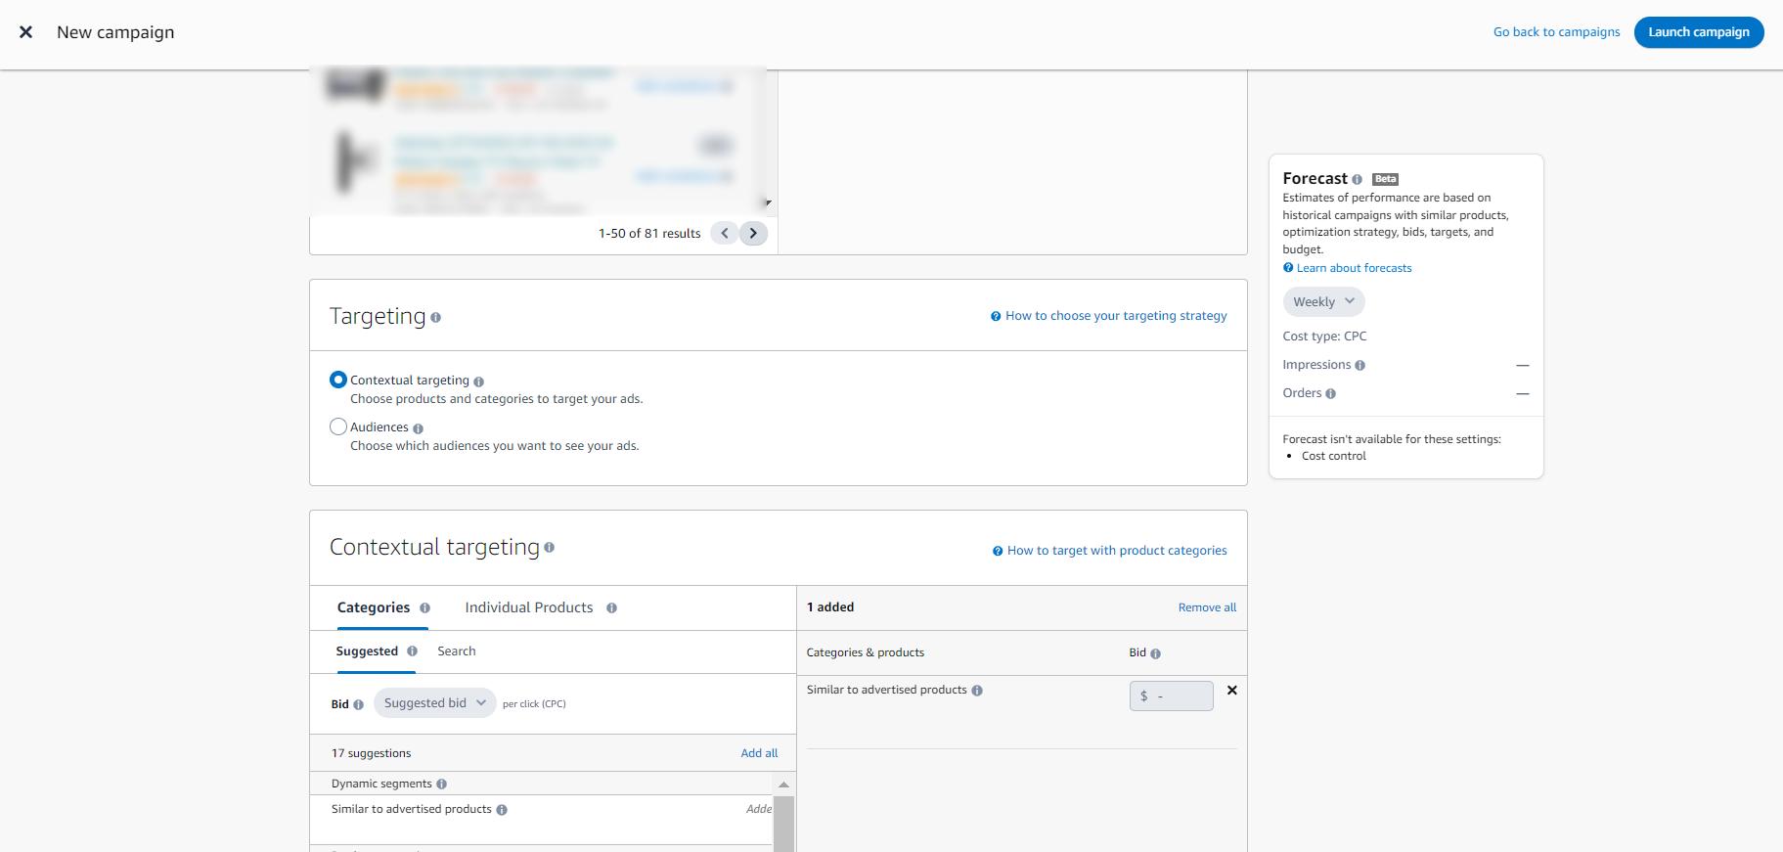
Task: Go to next results page arrow
Action: [x=753, y=234]
